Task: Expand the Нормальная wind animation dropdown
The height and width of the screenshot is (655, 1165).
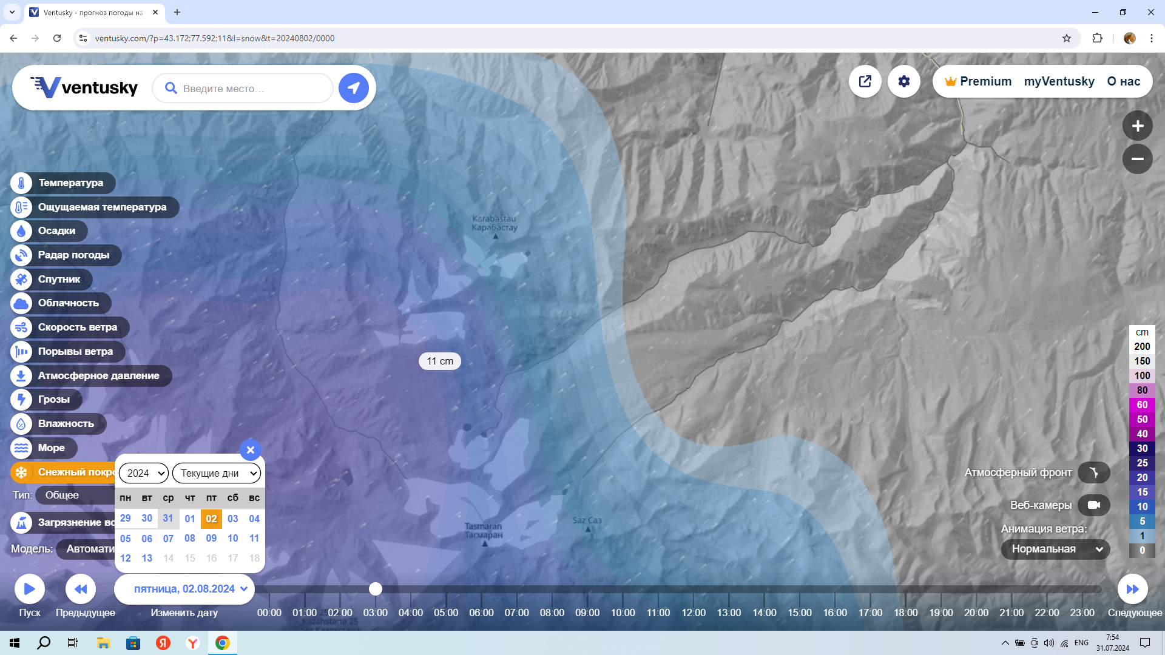Action: (x=1056, y=549)
